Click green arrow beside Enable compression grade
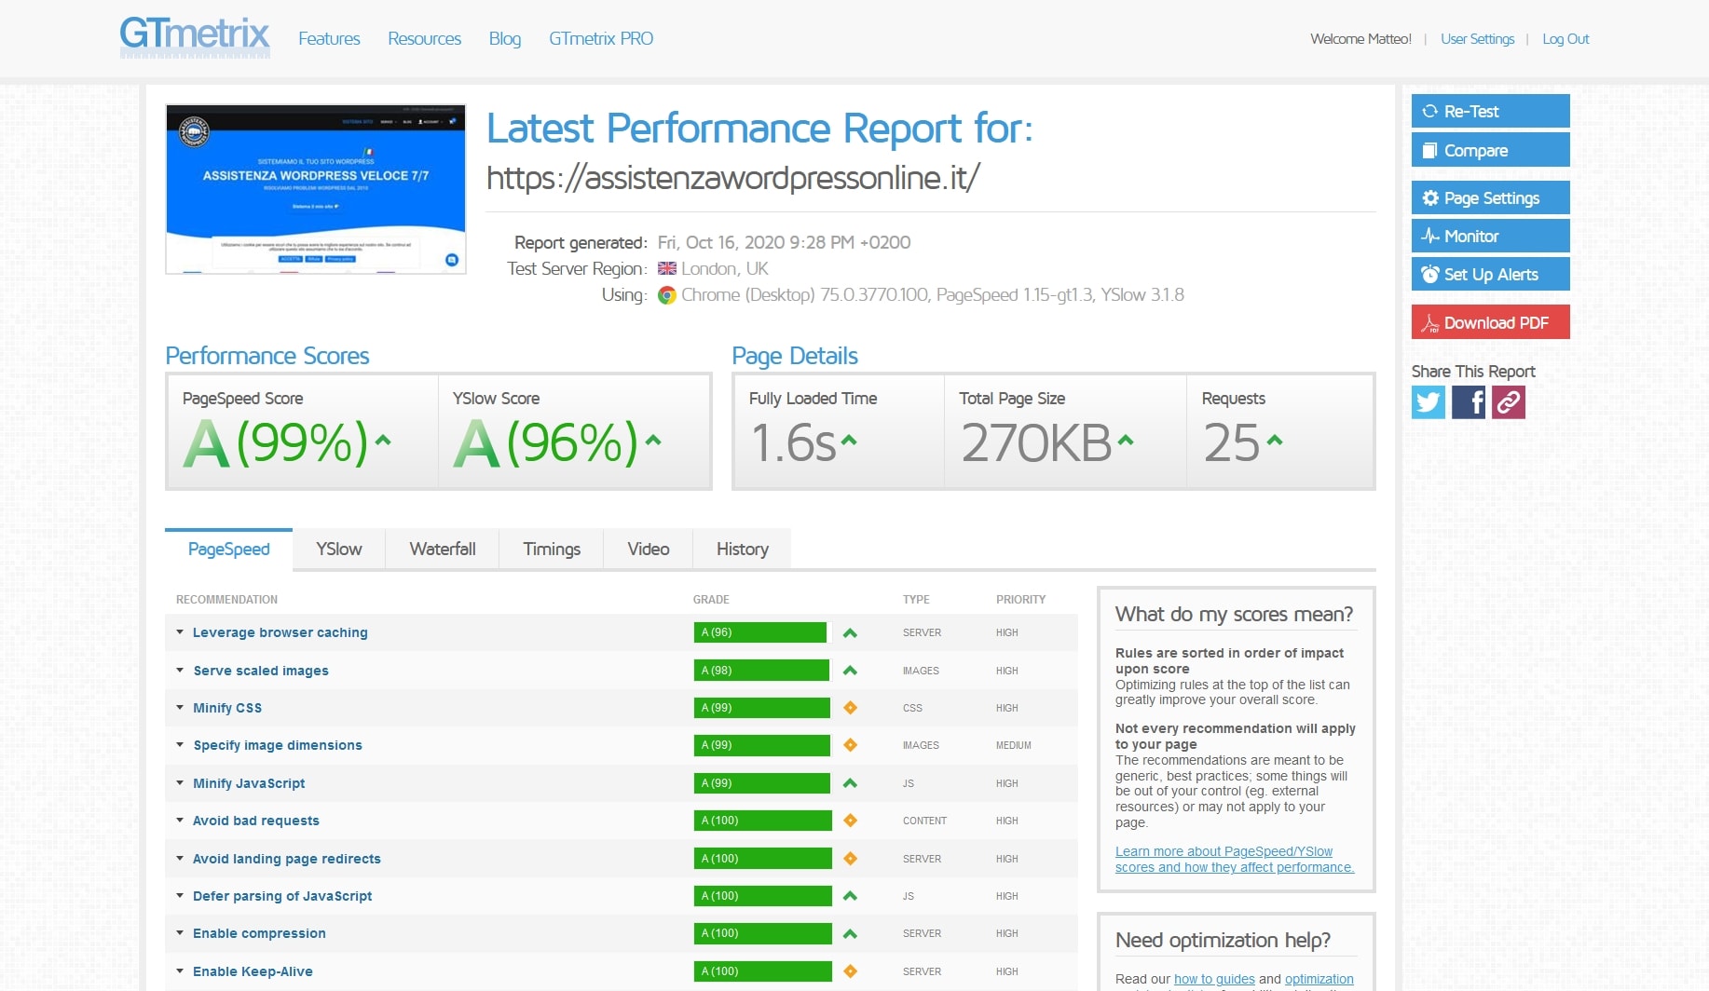1709x991 pixels. click(x=850, y=933)
